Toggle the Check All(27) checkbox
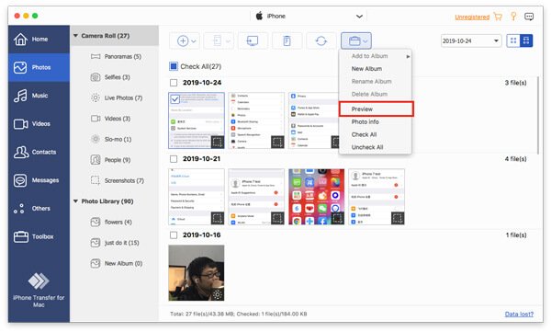 (x=174, y=66)
